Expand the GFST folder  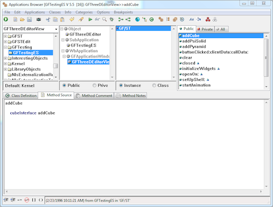click(x=5, y=36)
